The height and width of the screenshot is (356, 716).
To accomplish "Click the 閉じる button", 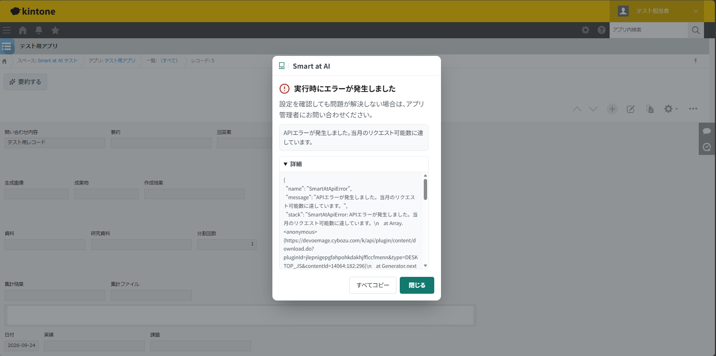I will pyautogui.click(x=417, y=285).
